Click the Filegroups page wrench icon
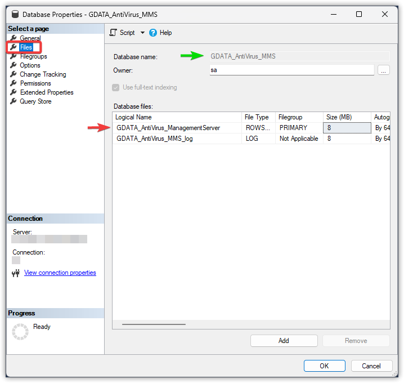Viewport: 404px width, 383px height. click(x=13, y=56)
